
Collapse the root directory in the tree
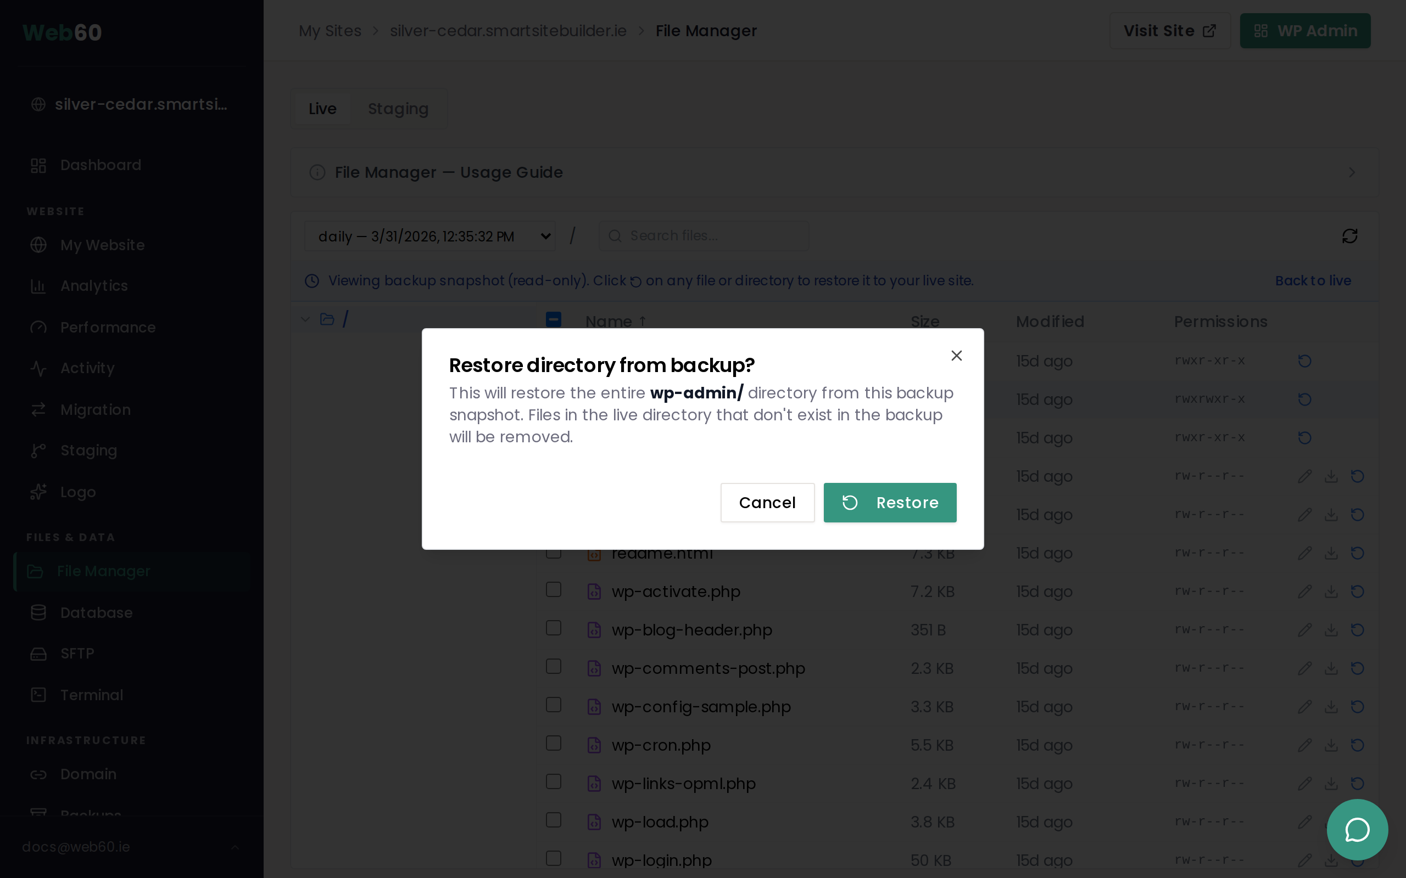point(305,318)
